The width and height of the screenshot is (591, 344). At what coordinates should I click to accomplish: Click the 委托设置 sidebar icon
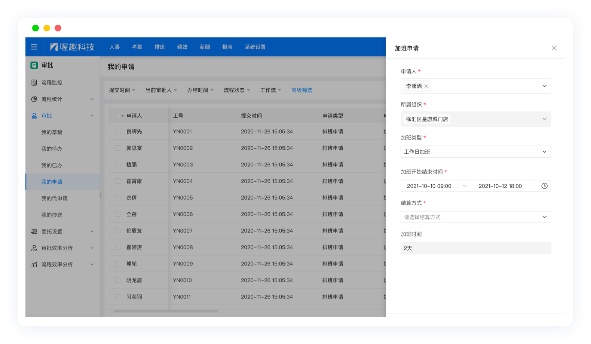tap(34, 231)
